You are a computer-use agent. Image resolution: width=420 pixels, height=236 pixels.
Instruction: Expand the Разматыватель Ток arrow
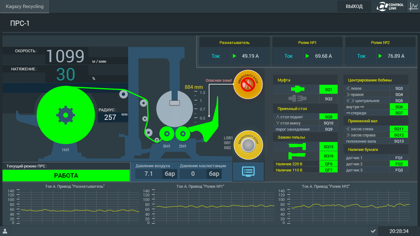(x=235, y=56)
